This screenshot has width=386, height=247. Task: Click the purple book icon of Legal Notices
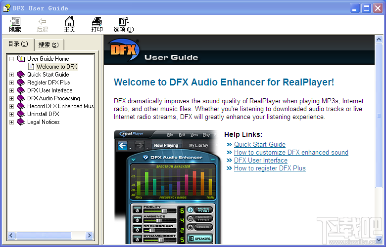[21, 122]
